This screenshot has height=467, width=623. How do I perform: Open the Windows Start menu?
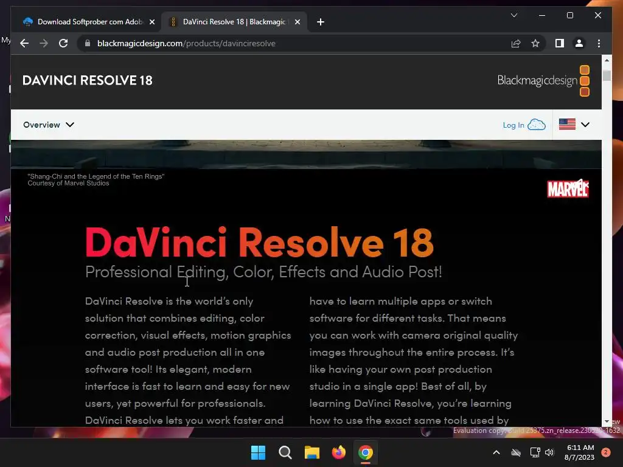tap(258, 452)
